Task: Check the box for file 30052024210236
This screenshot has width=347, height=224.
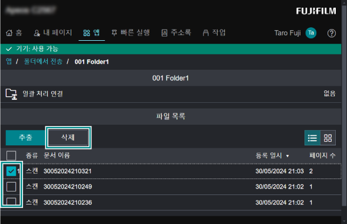Action: coord(11,201)
